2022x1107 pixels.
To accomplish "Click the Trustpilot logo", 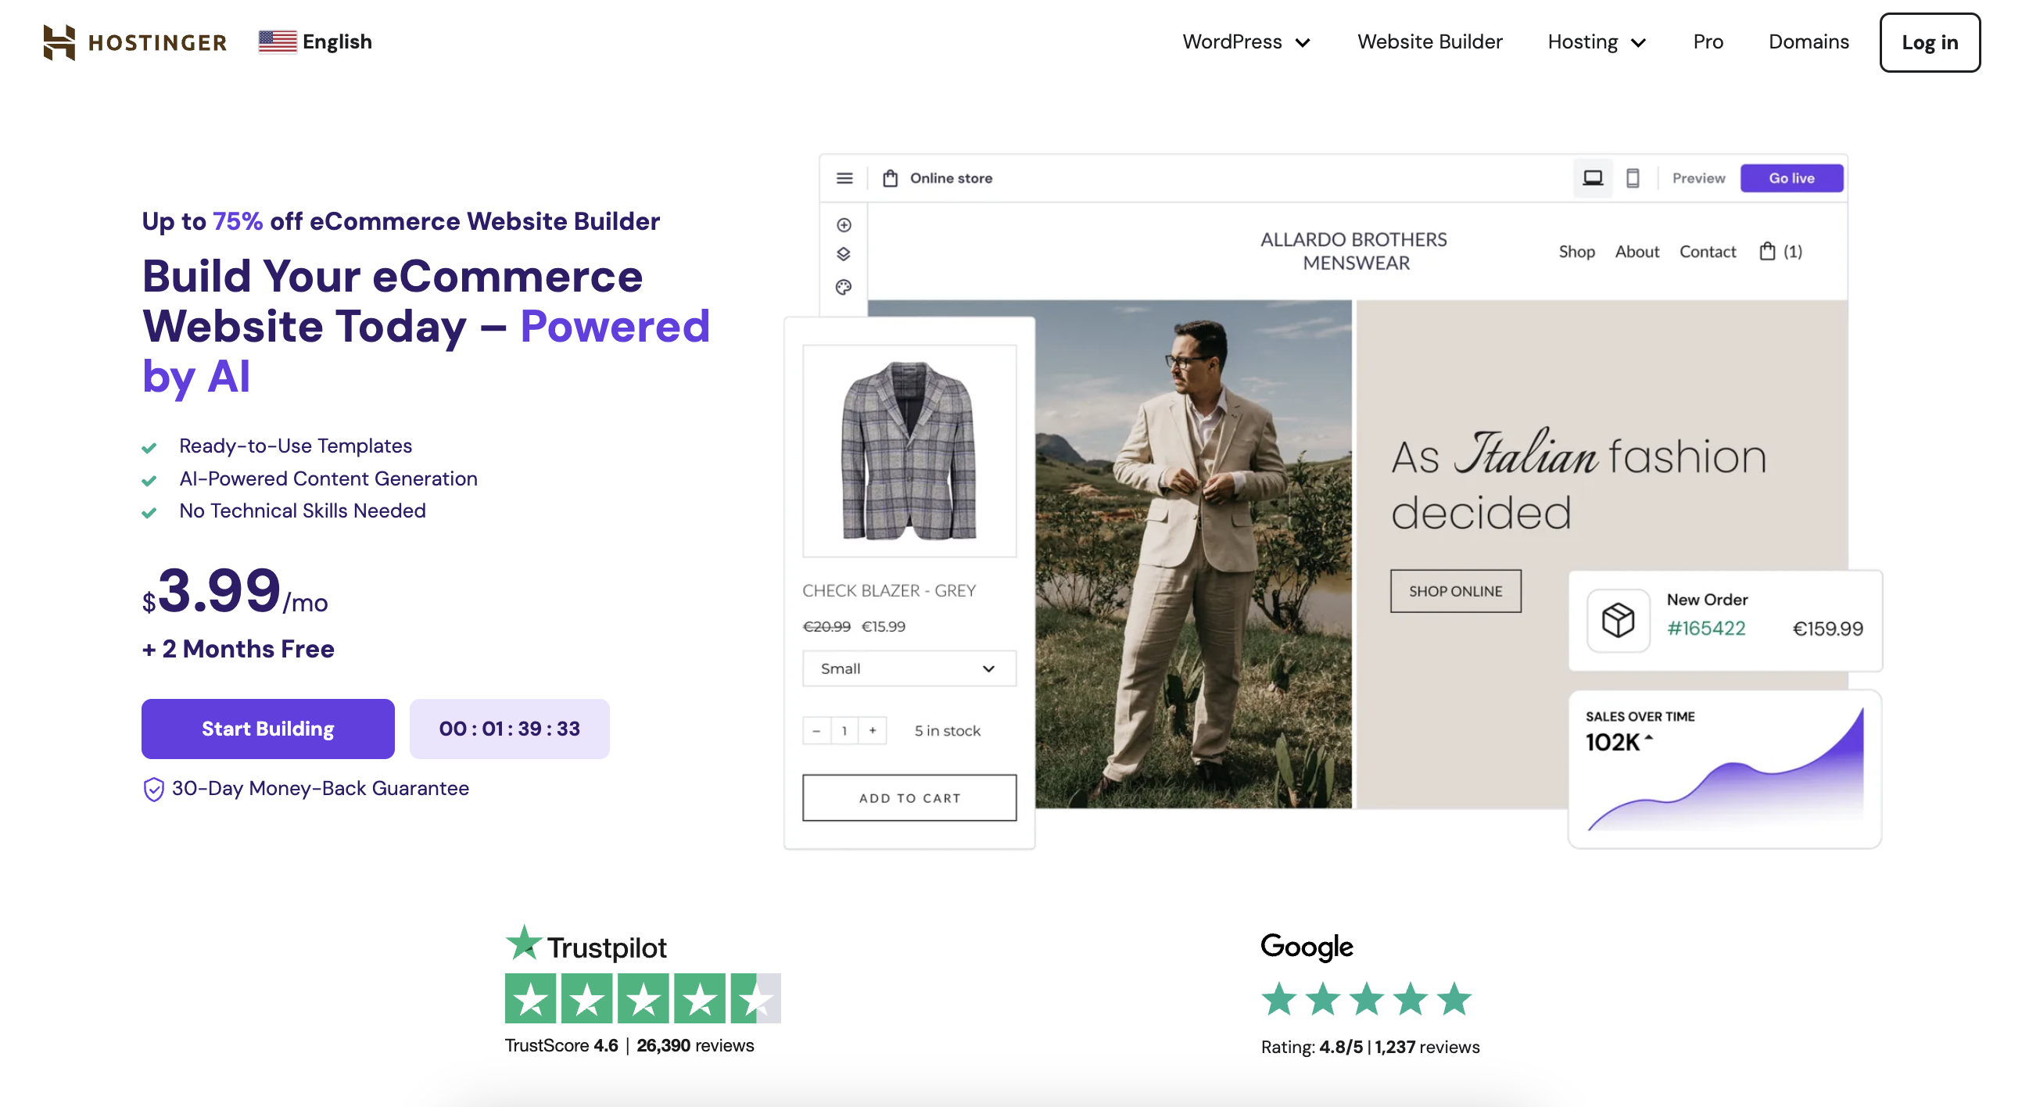I will [x=586, y=944].
